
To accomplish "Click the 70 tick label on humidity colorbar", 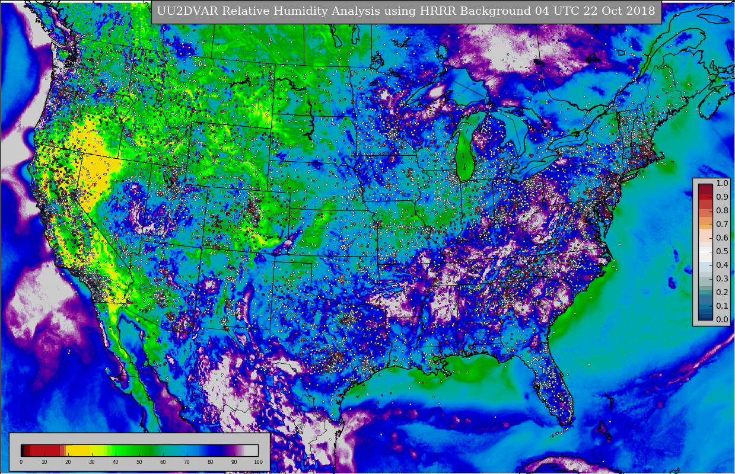I will click(187, 462).
